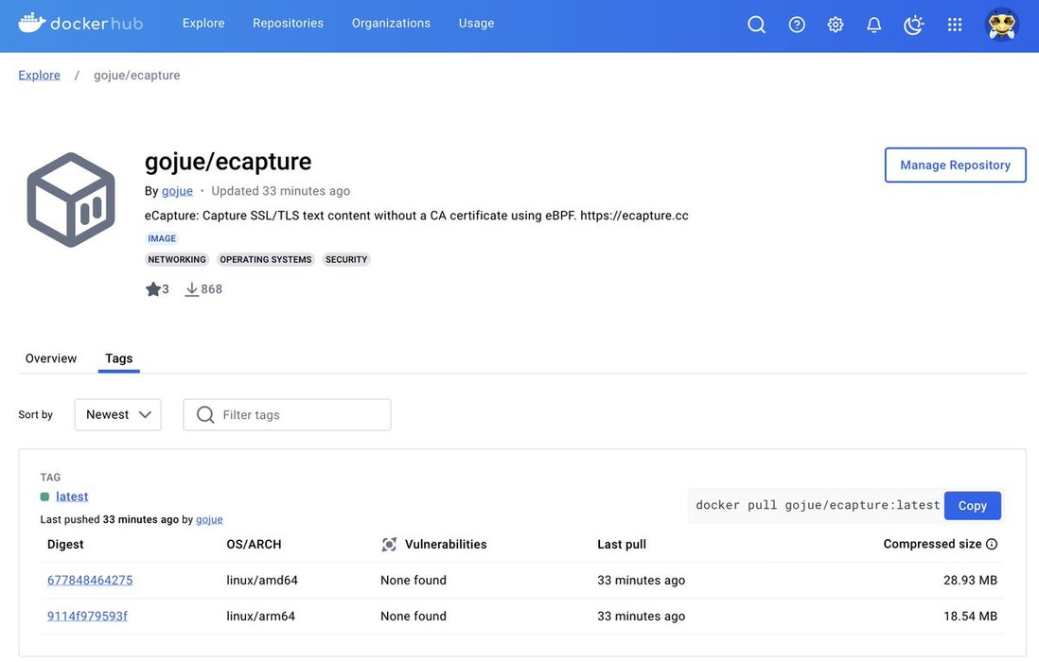Viewport: 1039px width, 662px height.
Task: Open the help question mark icon
Action: 797,25
